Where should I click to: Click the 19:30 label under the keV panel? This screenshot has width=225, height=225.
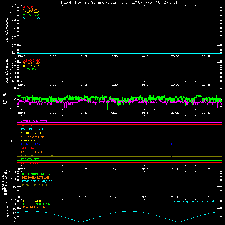point(114,57)
